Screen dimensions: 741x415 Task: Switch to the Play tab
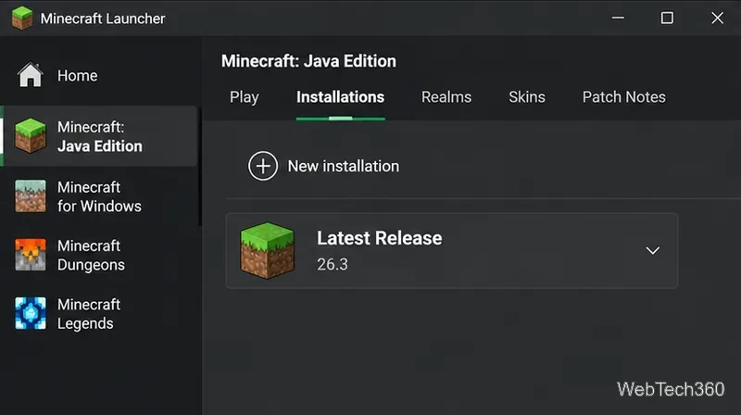245,97
